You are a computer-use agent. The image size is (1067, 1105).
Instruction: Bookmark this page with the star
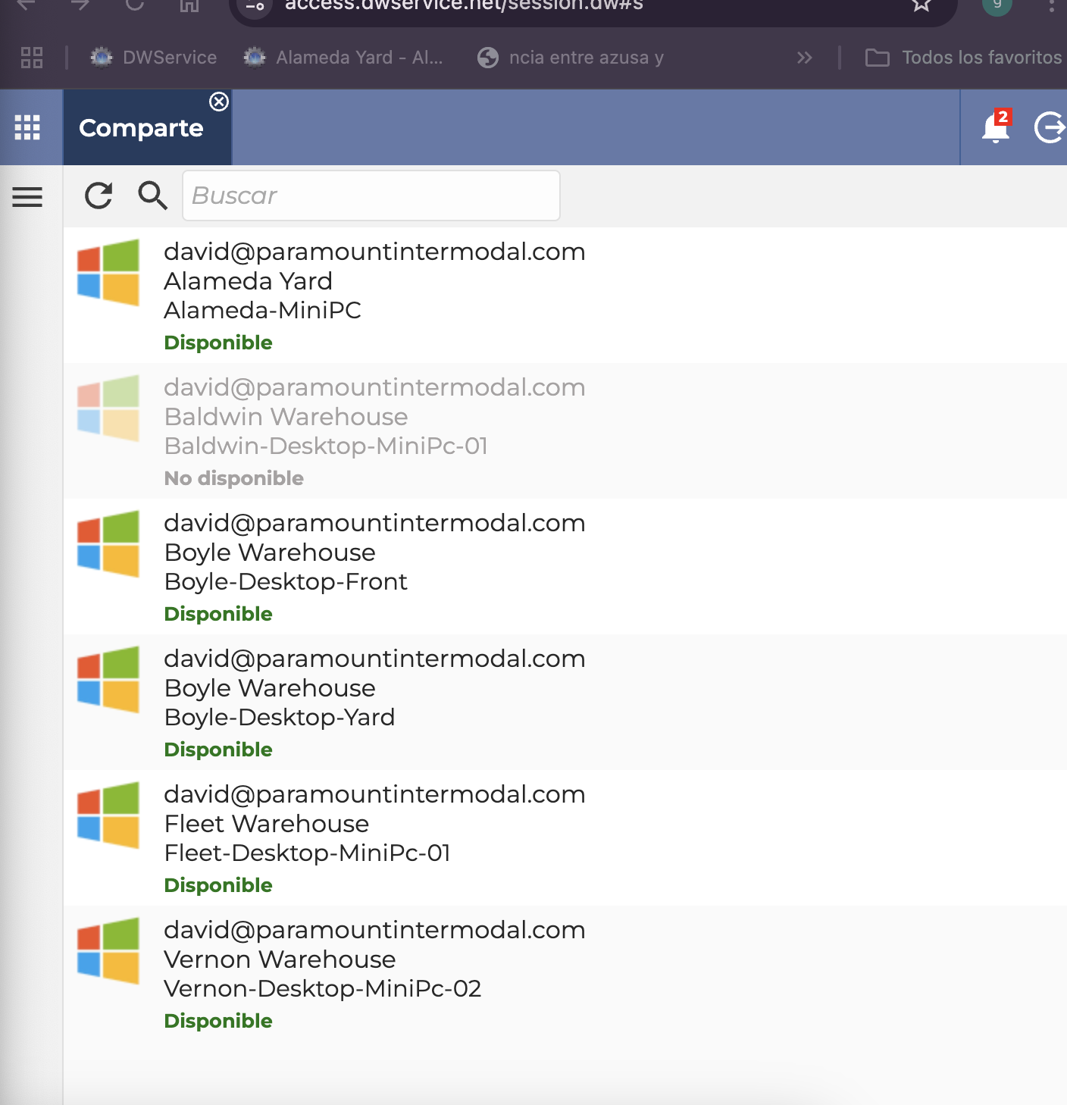point(921,5)
